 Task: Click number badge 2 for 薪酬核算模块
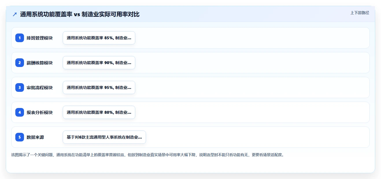(x=20, y=63)
